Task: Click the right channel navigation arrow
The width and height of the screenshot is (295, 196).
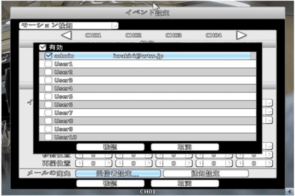Action: (241, 36)
